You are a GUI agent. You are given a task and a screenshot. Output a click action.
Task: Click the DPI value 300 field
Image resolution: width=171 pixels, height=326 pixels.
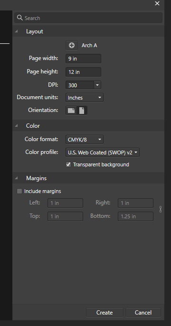coord(80,85)
